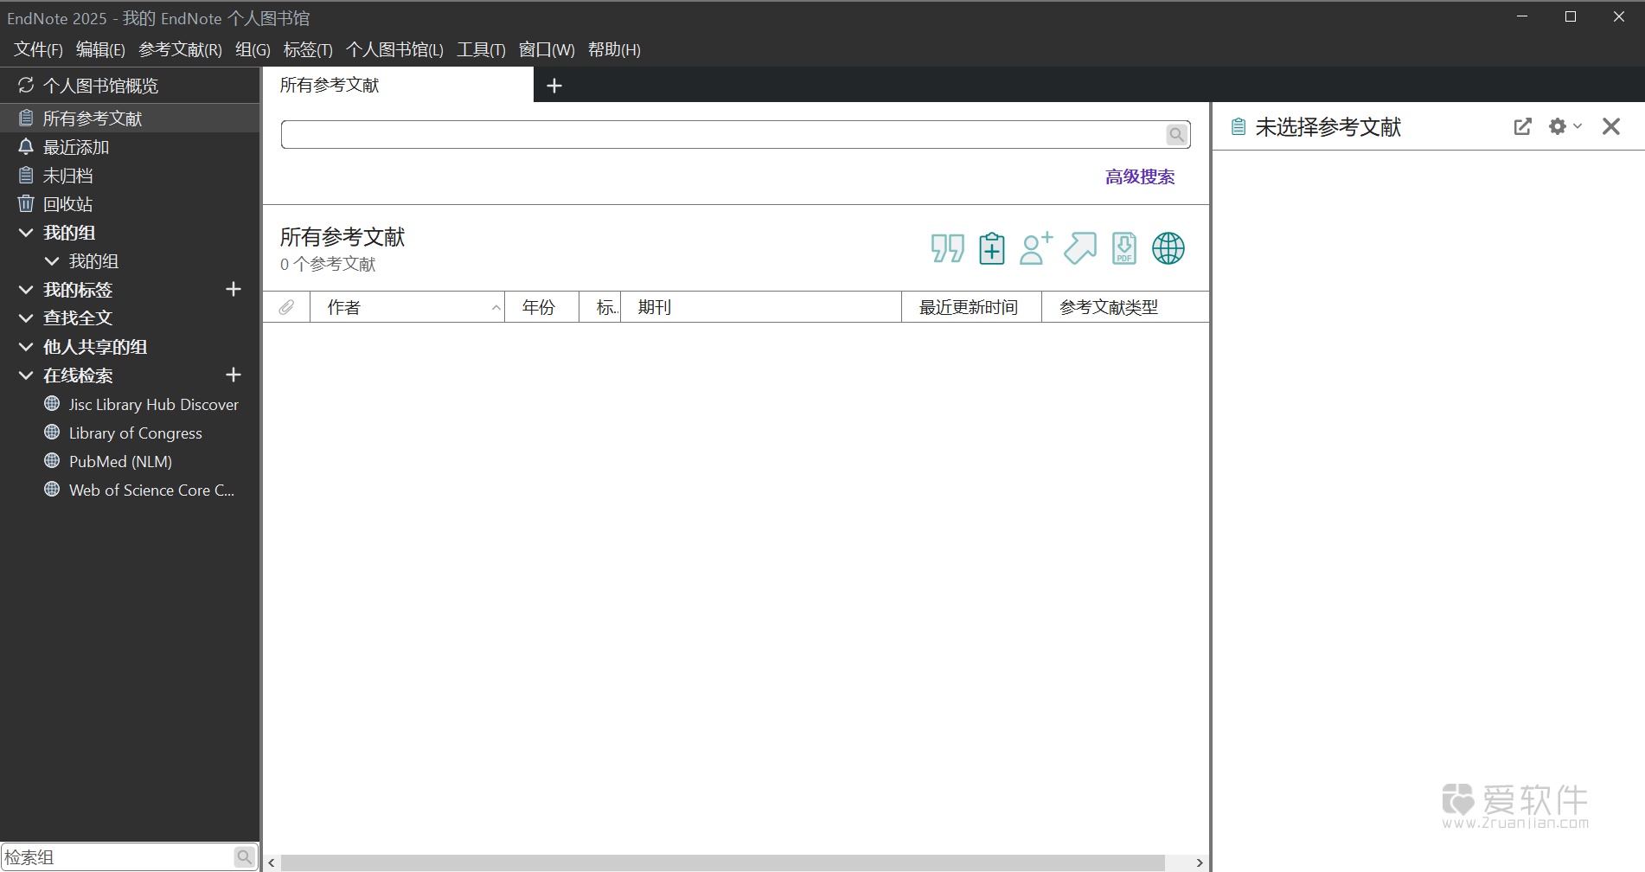The height and width of the screenshot is (872, 1645).
Task: Select PubMed (NLM) online database
Action: pos(119,461)
